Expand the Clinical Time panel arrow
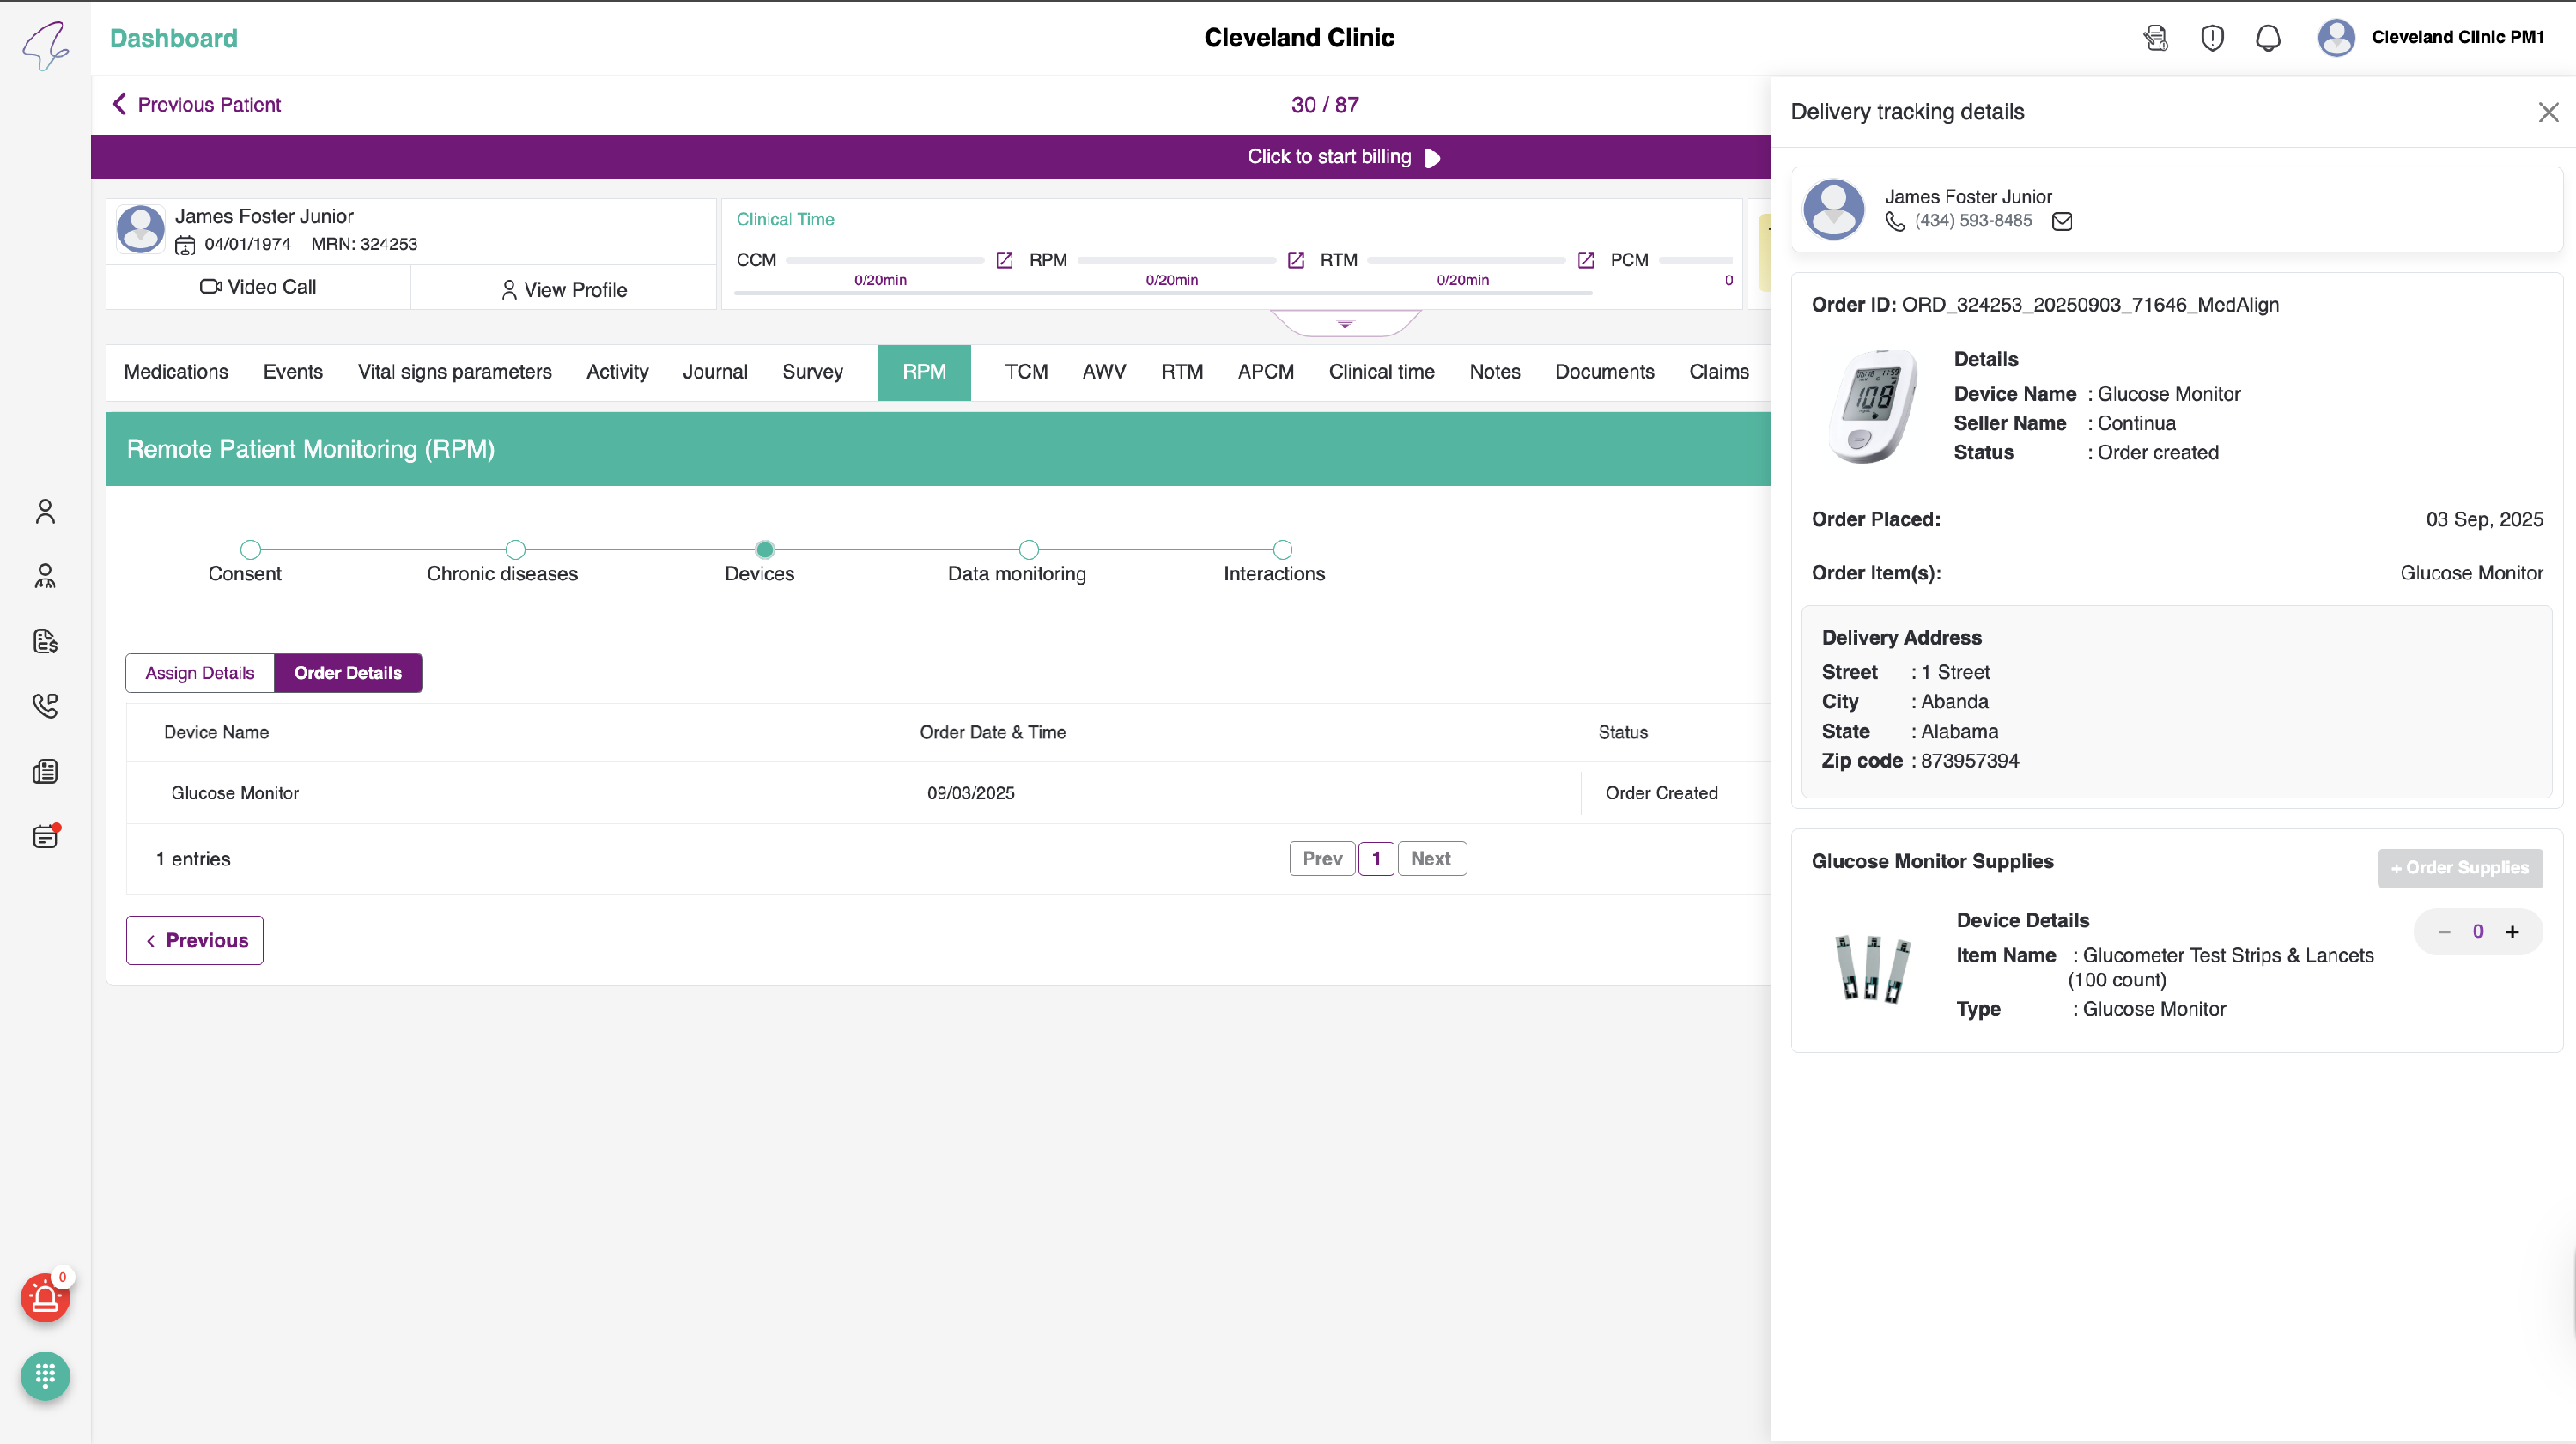Image resolution: width=2576 pixels, height=1444 pixels. [x=1345, y=324]
